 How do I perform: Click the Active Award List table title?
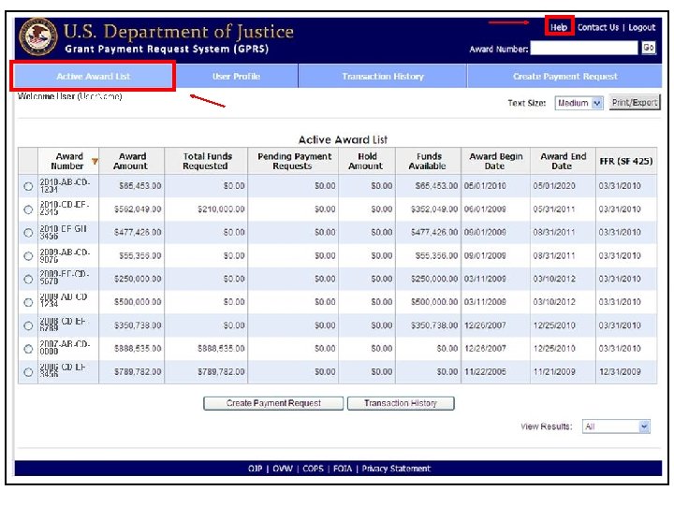(343, 139)
